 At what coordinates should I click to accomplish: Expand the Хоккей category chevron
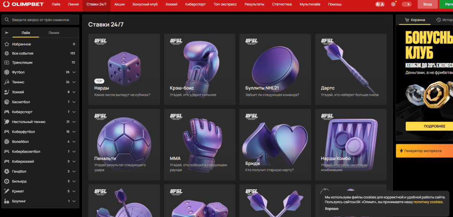point(74,92)
